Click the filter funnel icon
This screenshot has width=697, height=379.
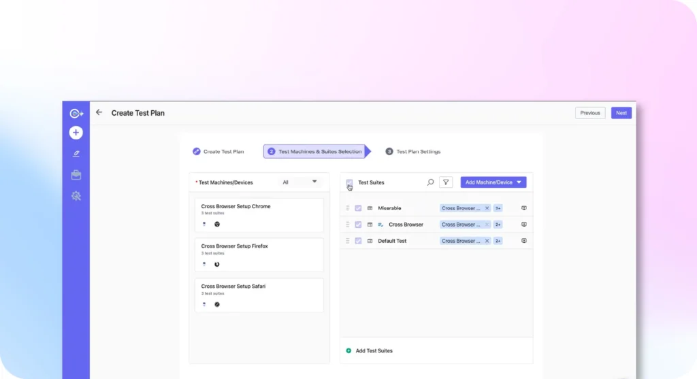pos(446,182)
